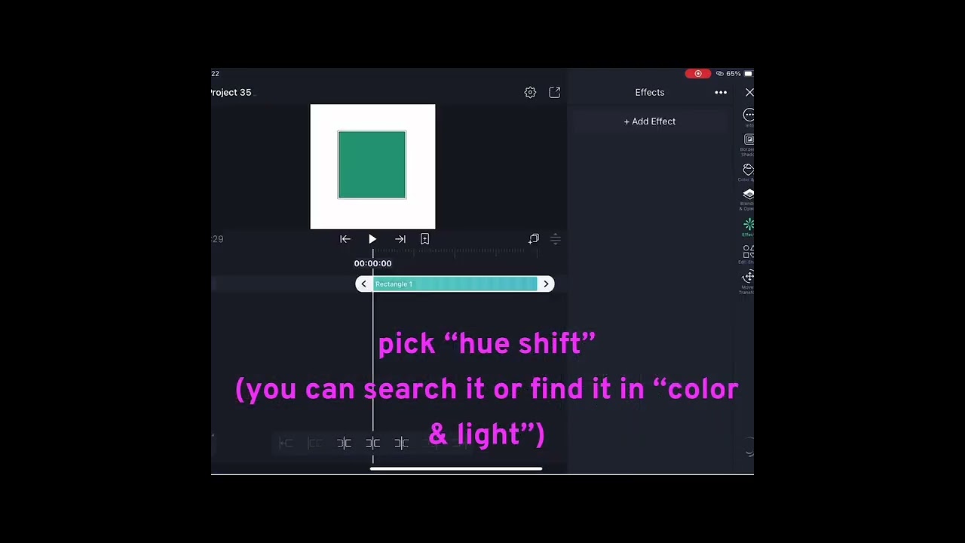Image resolution: width=965 pixels, height=543 pixels.
Task: Tap left trim handle of Rectangle 1
Action: (x=363, y=284)
